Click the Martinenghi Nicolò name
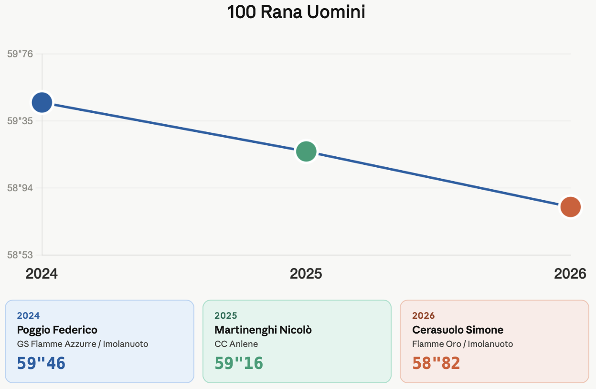Image resolution: width=596 pixels, height=389 pixels. click(x=263, y=330)
